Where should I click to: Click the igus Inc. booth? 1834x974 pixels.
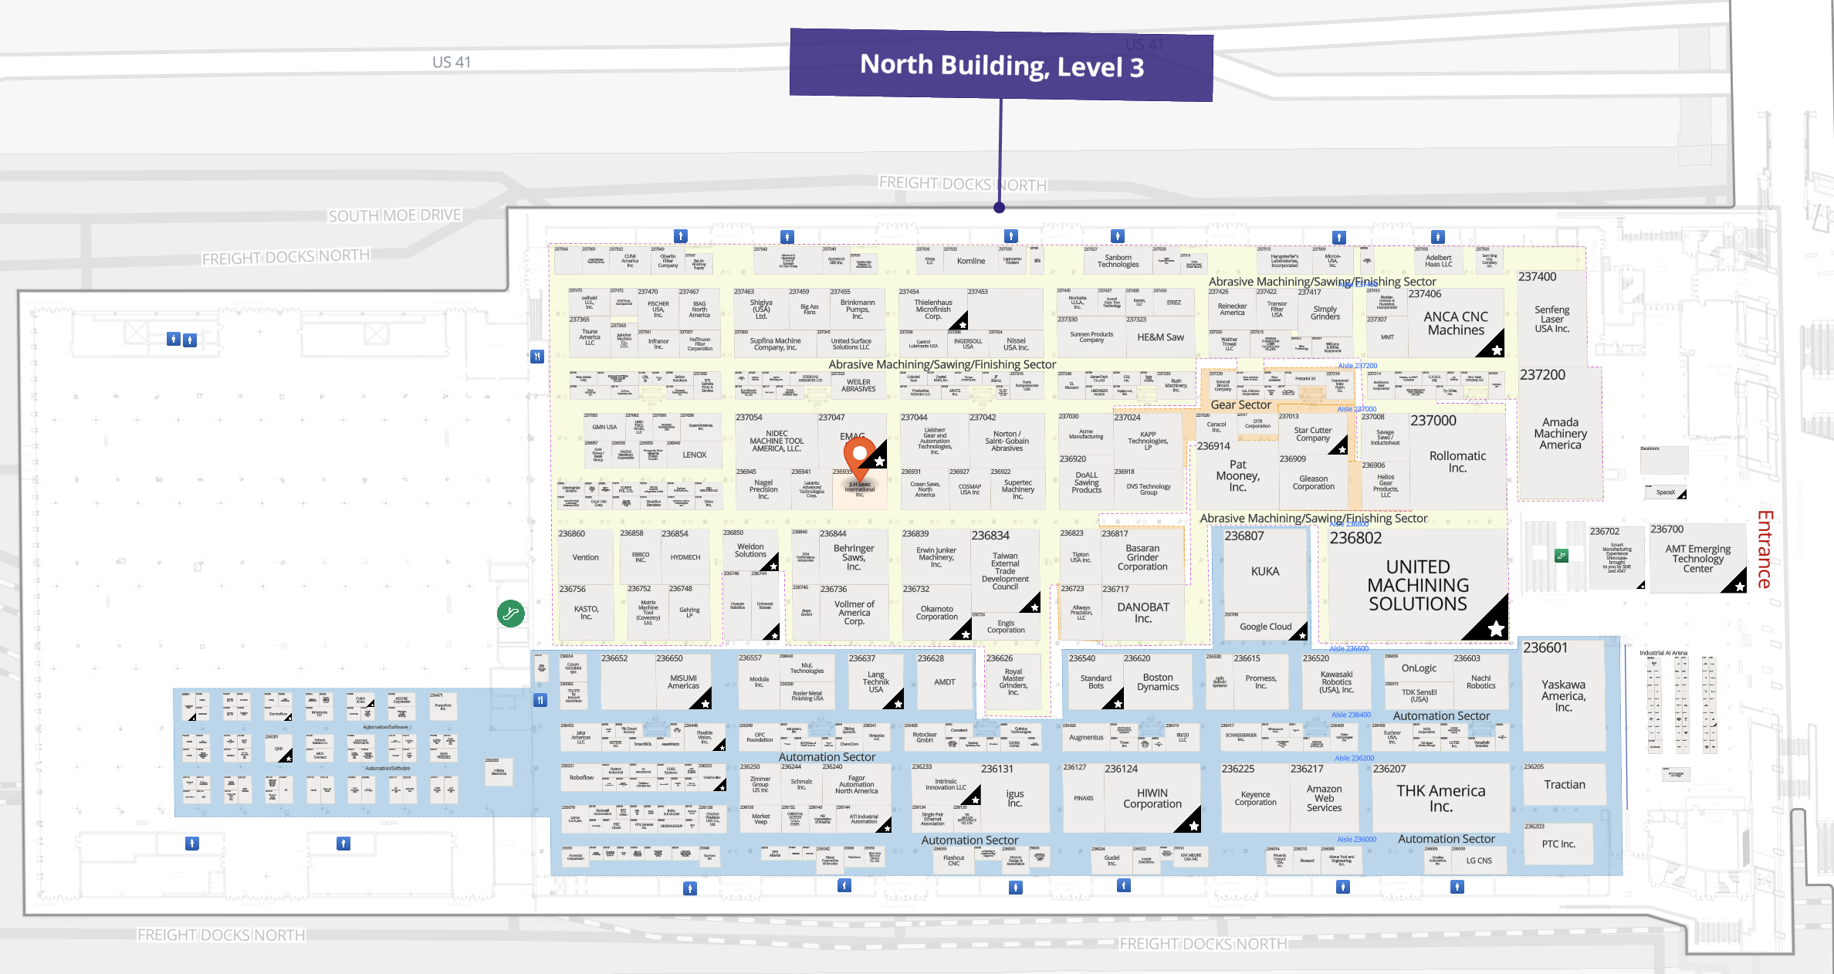pos(1014,798)
